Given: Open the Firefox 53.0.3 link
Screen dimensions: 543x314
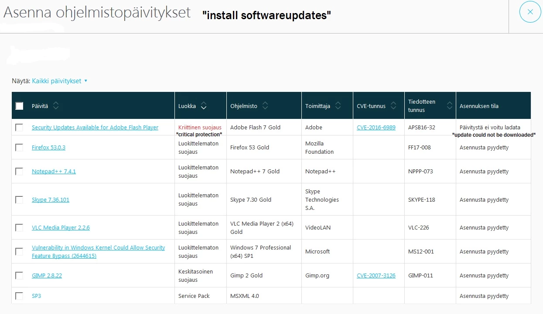Looking at the screenshot, I should [48, 148].
